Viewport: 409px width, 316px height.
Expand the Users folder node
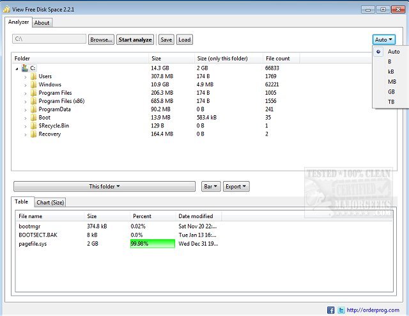(x=26, y=77)
